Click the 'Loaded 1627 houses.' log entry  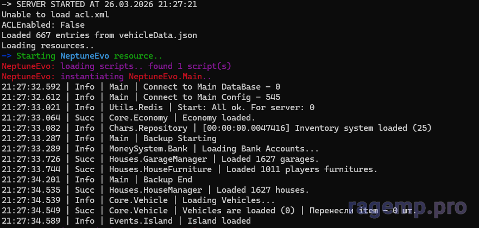[x=263, y=190]
